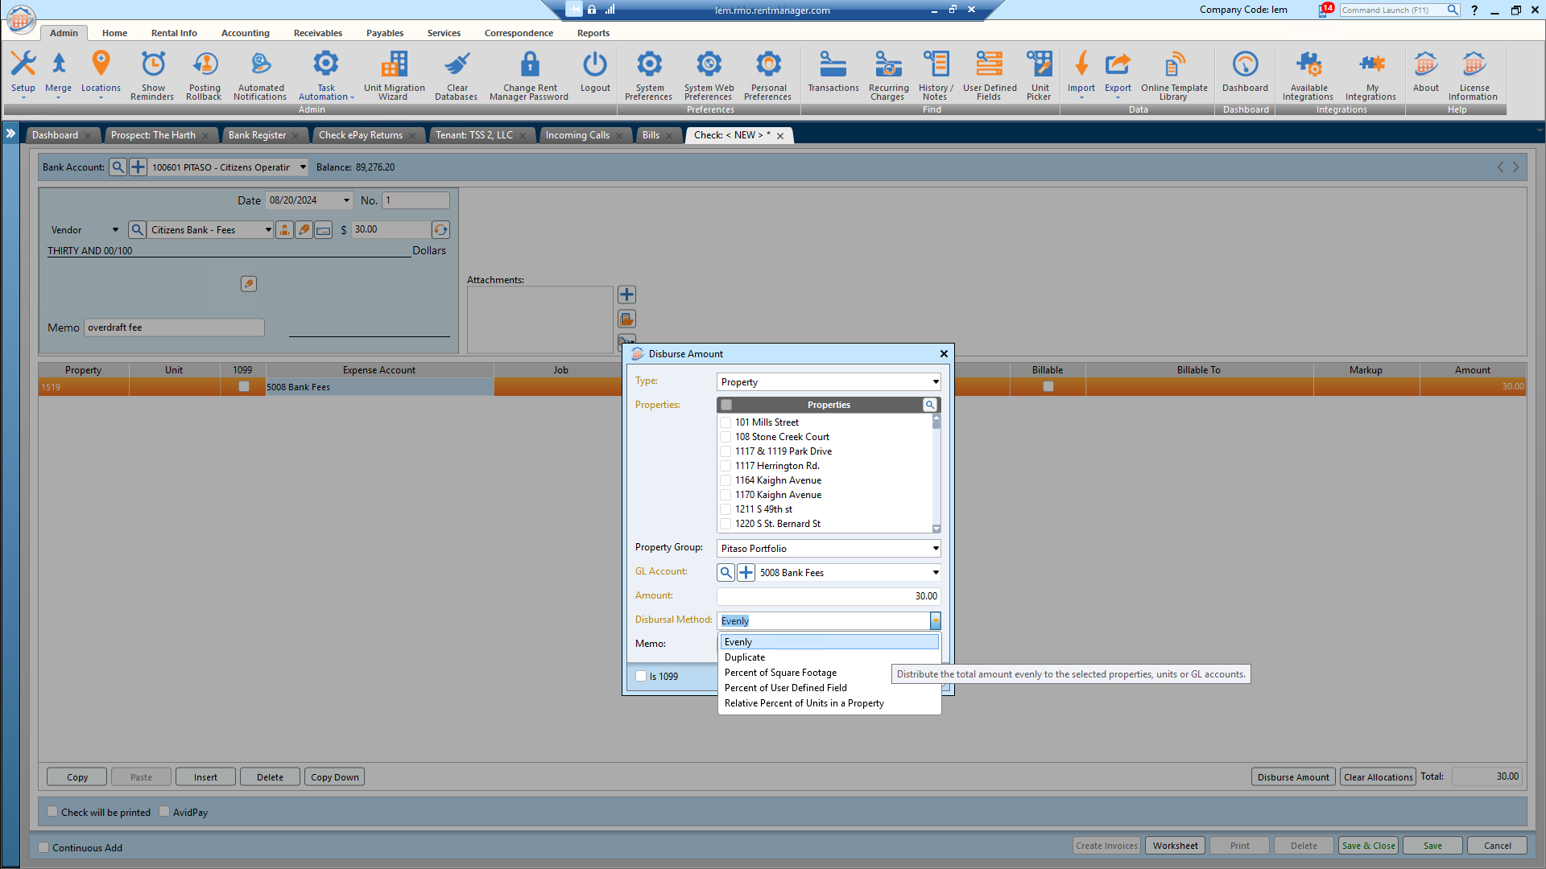Enable Check will be printed

52,812
